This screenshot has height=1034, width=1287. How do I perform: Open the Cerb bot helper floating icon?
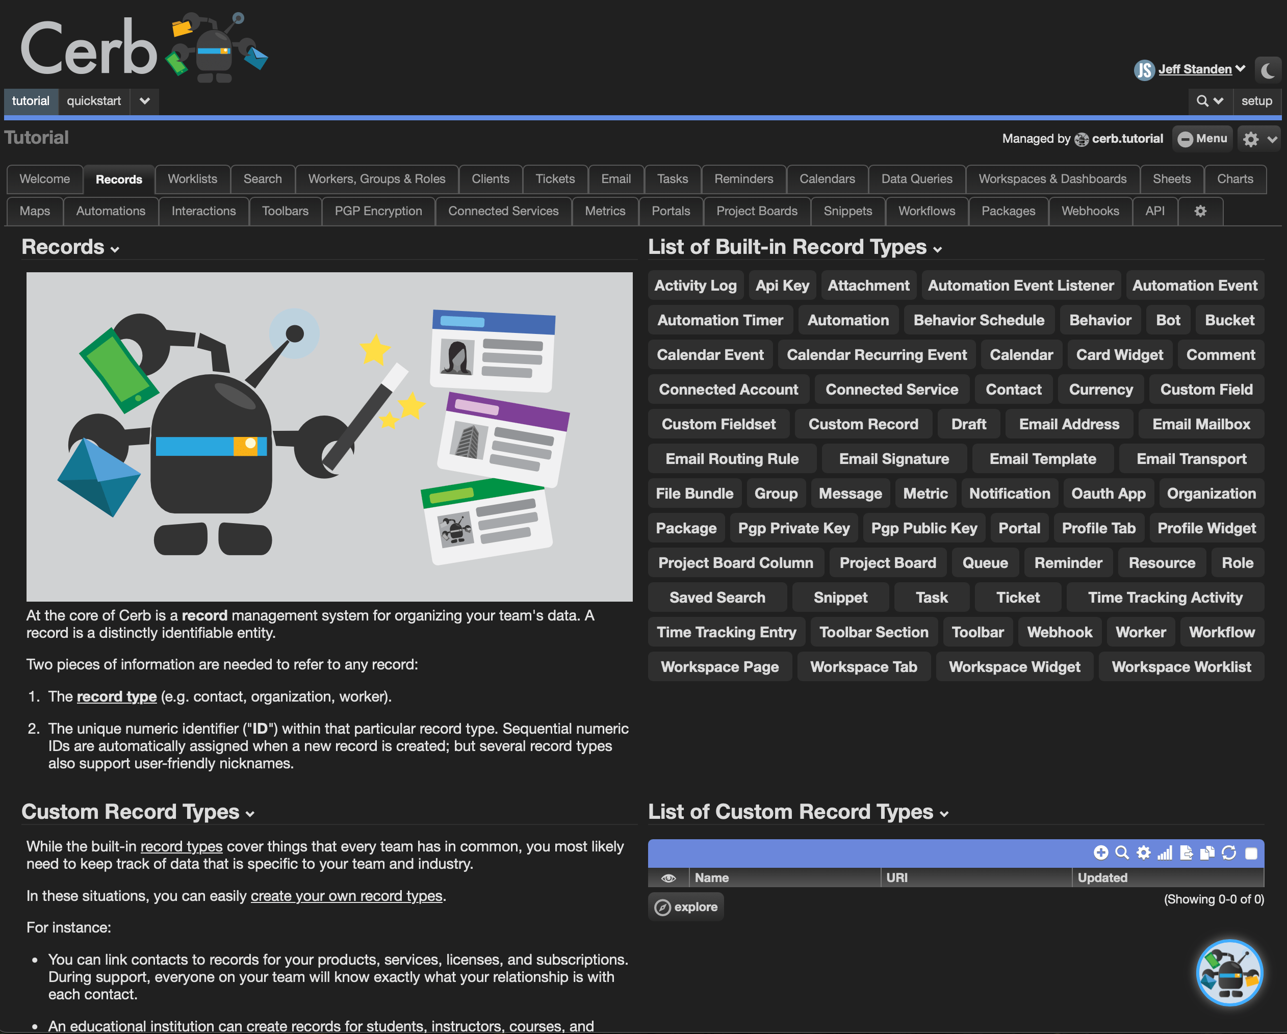1230,972
